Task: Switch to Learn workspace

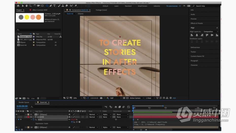Action: tap(116, 6)
